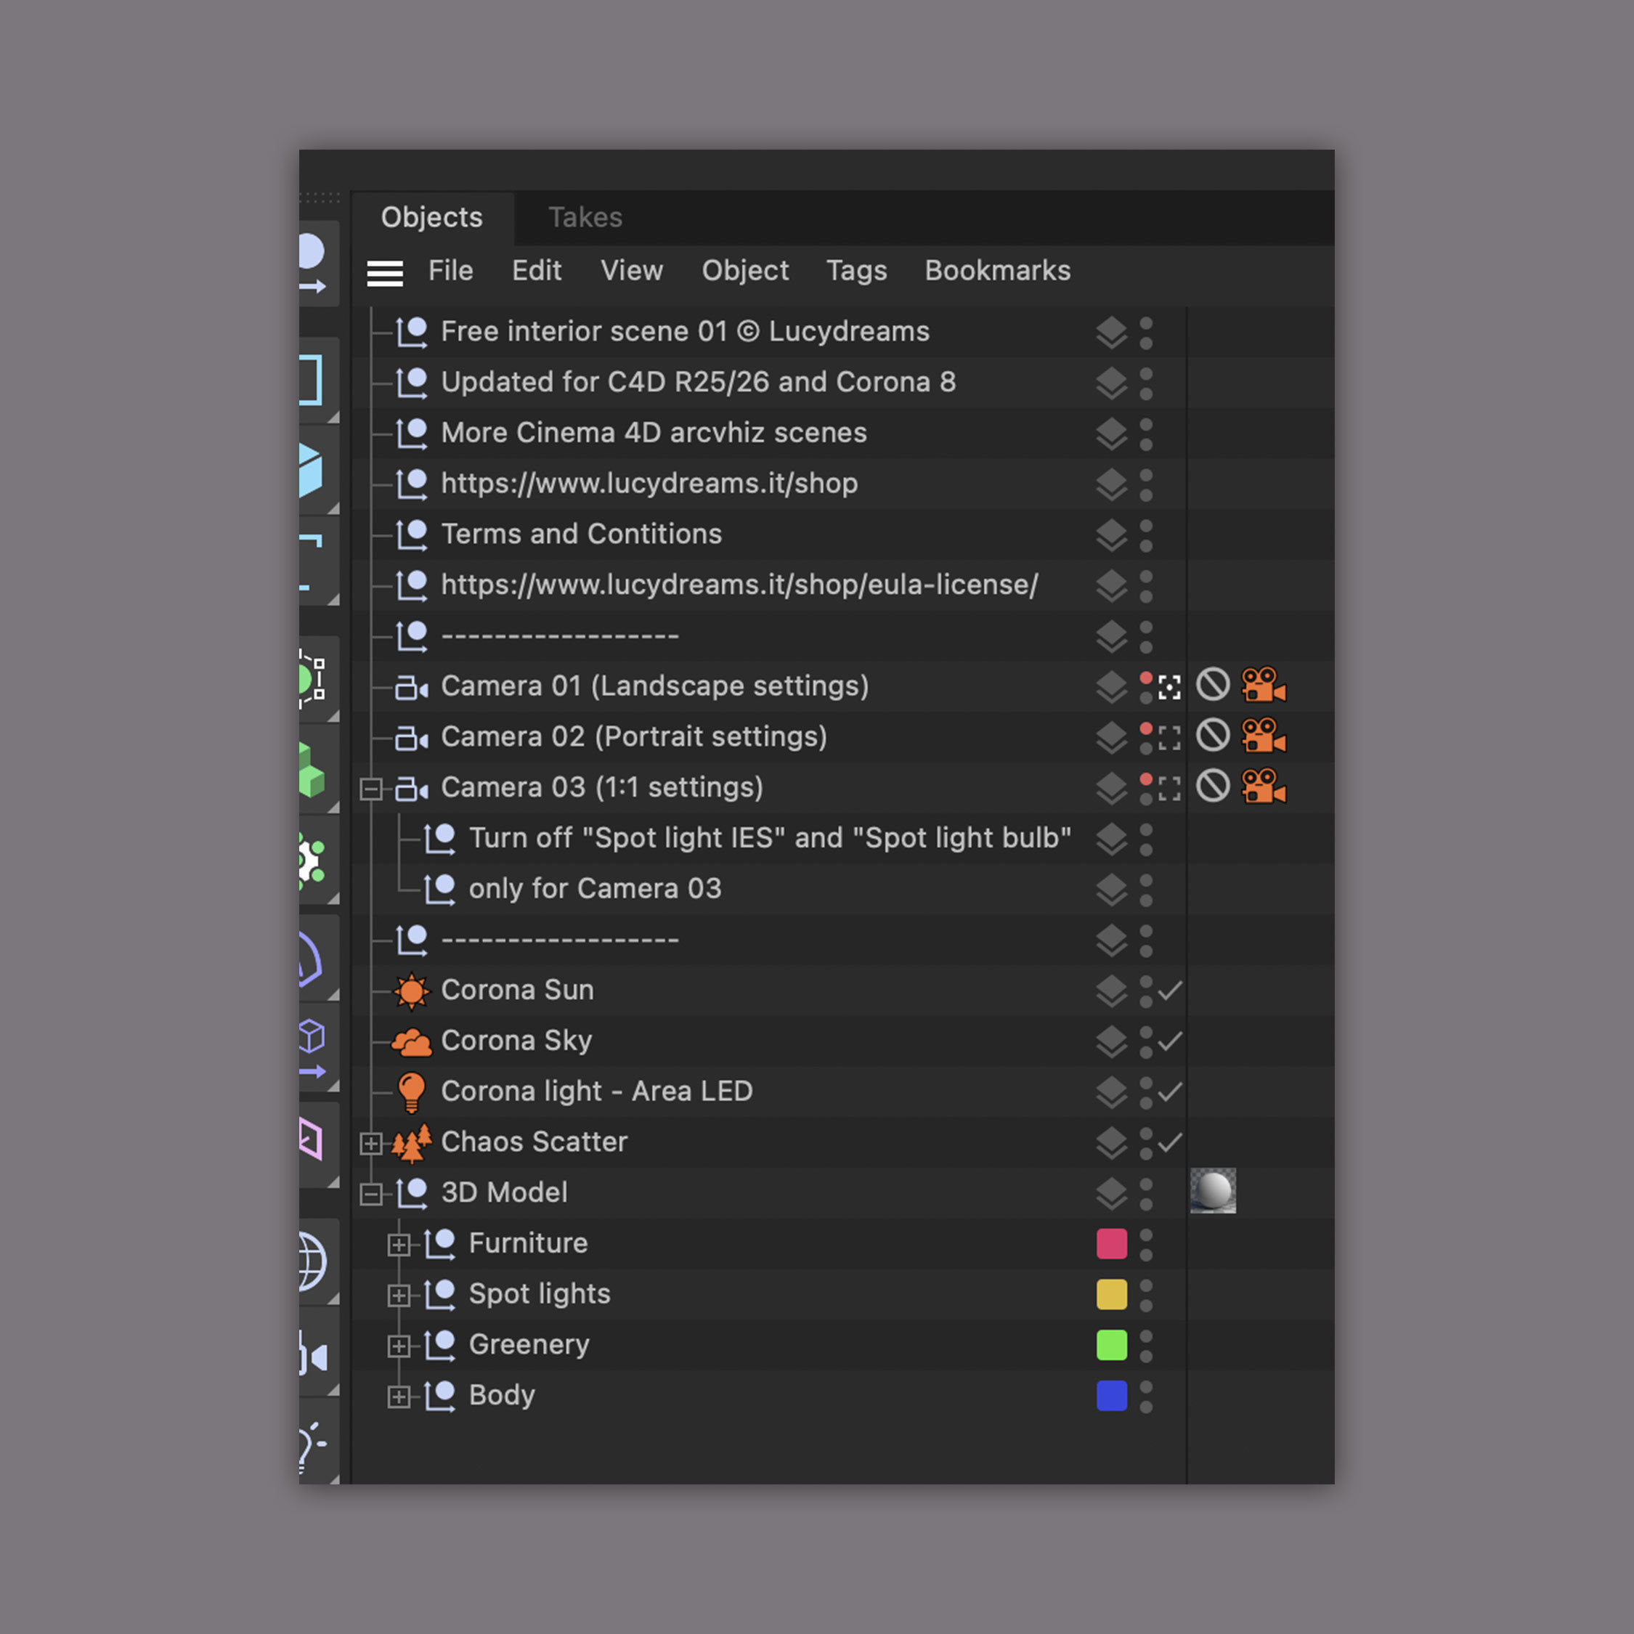Click the hamburger menu button
This screenshot has height=1634, width=1634.
385,273
